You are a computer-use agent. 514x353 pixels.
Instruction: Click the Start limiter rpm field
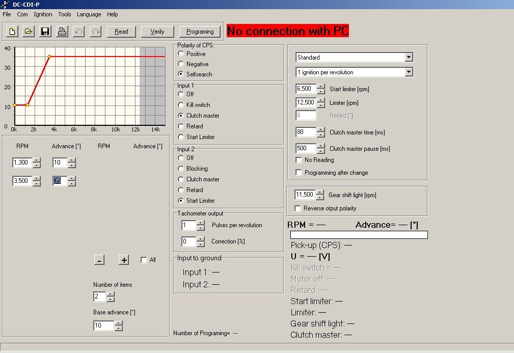306,89
